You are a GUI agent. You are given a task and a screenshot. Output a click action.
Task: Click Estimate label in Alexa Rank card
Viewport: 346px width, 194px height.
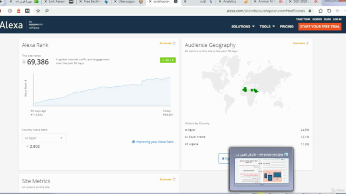click(x=165, y=43)
